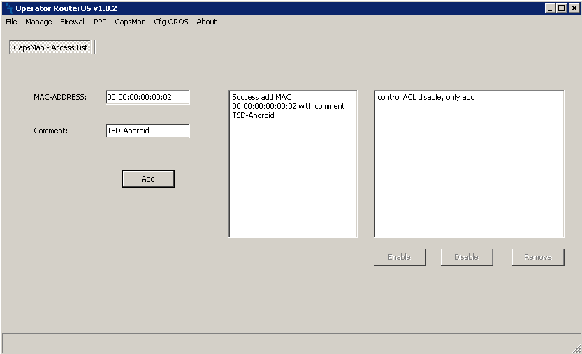Open the About menu

[x=206, y=22]
